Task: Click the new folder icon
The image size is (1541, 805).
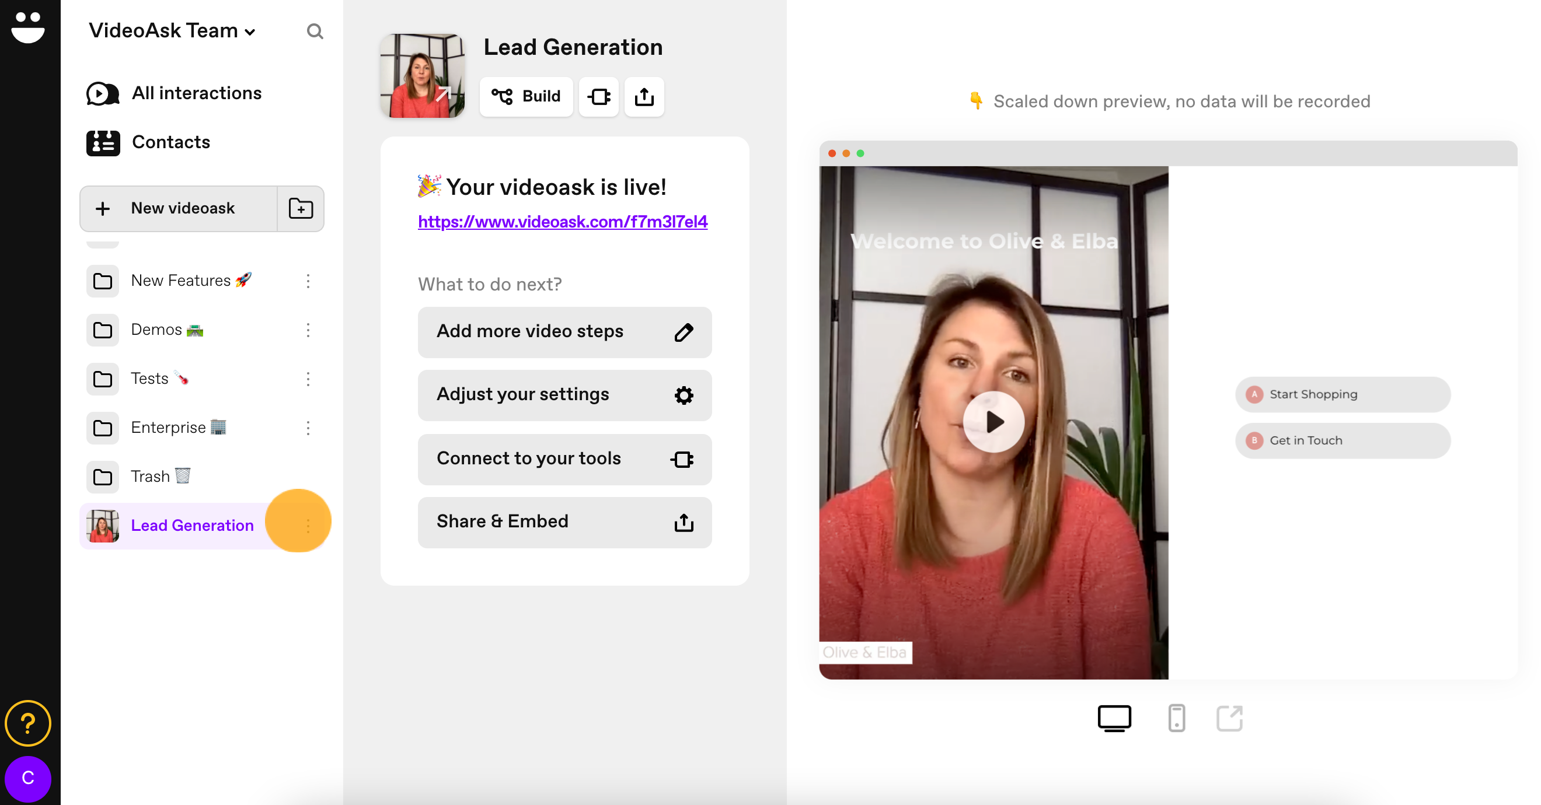Action: tap(300, 209)
